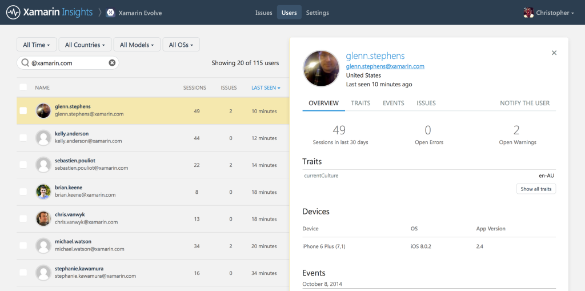Click the 0 Open Errors stat
The width and height of the screenshot is (585, 291).
tap(429, 135)
